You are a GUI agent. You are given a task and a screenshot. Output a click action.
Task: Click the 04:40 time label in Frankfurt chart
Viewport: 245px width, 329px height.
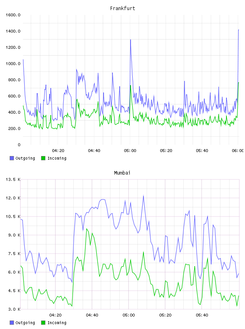[94, 151]
